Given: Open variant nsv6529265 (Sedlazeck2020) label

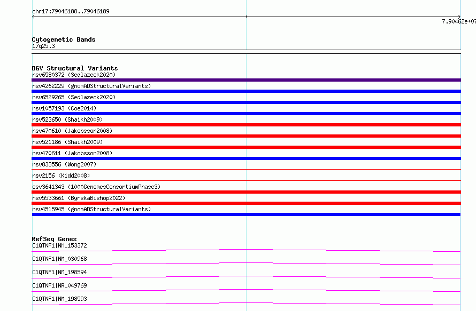Looking at the screenshot, I should coord(74,97).
